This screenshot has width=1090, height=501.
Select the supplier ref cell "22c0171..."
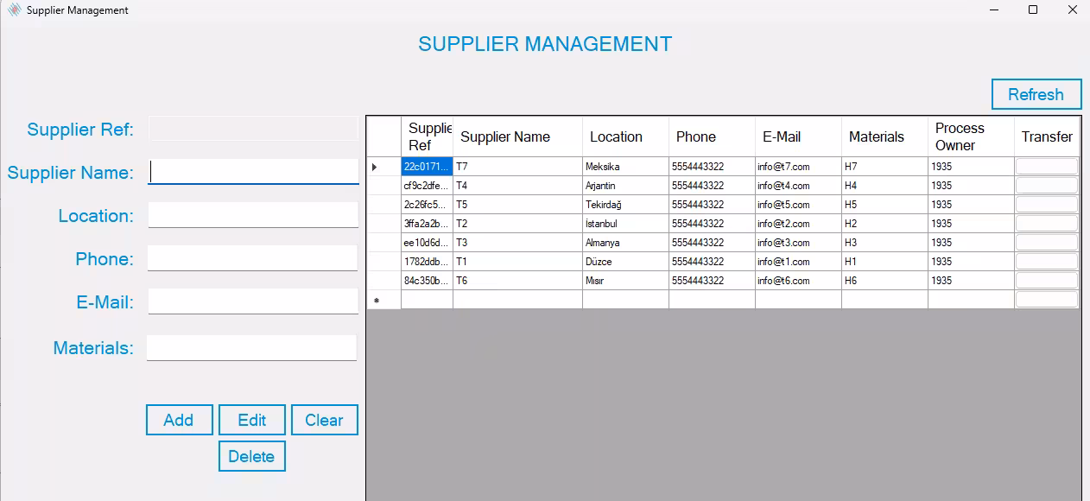[427, 167]
